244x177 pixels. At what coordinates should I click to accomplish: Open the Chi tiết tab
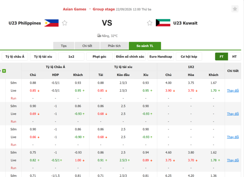point(87,46)
